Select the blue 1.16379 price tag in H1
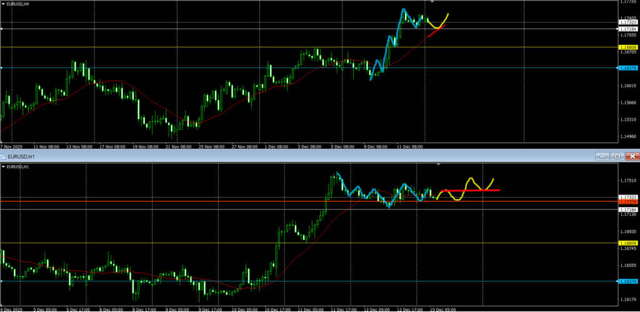Image resolution: width=640 pixels, height=312 pixels. point(627,281)
